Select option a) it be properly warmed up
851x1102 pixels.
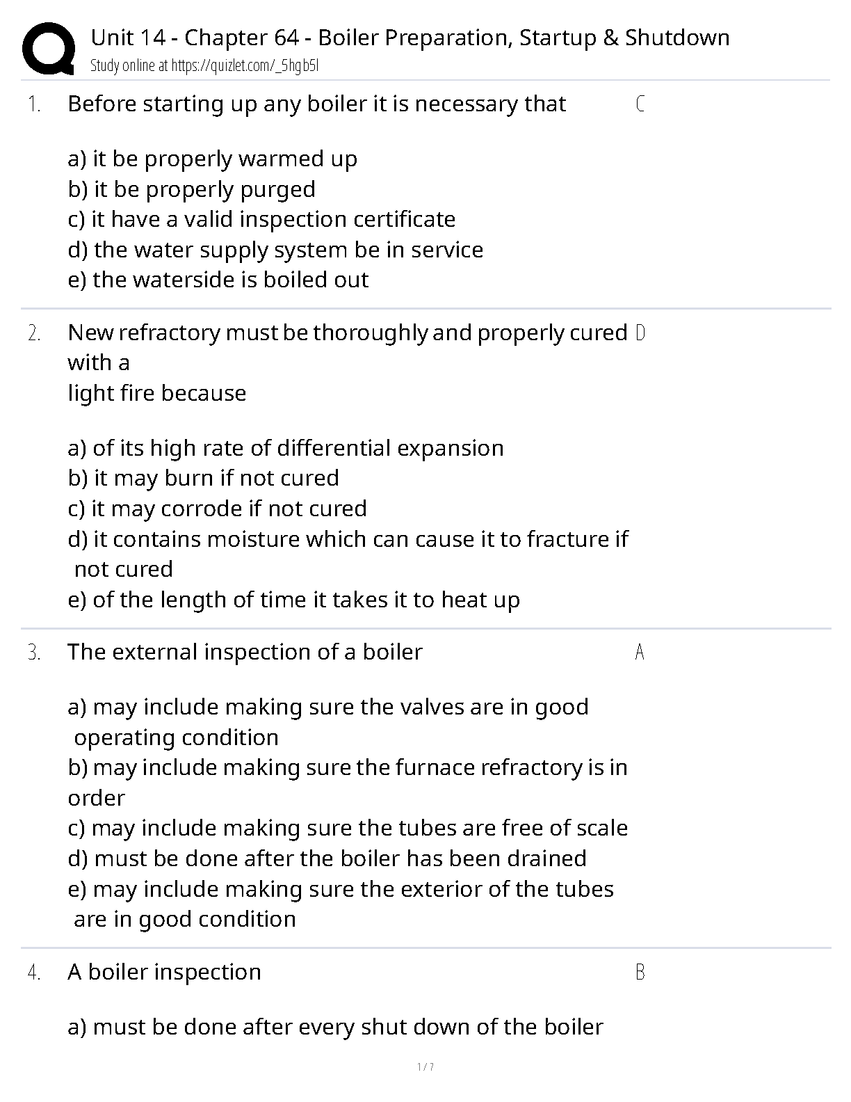click(x=212, y=159)
